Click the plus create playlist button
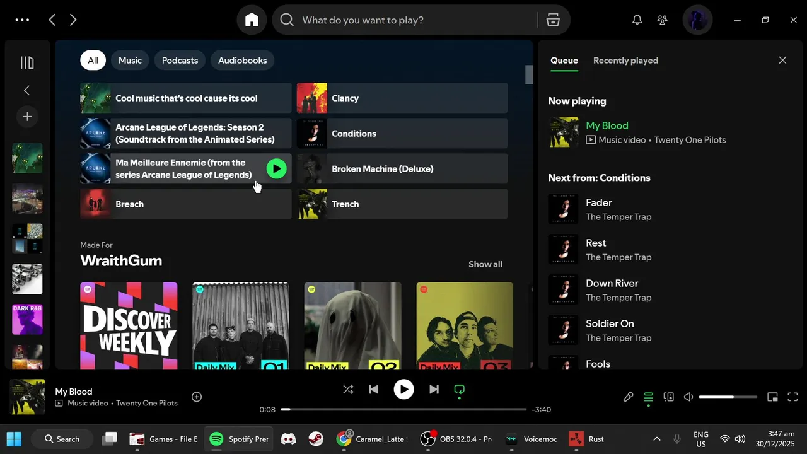The width and height of the screenshot is (807, 454). click(27, 117)
